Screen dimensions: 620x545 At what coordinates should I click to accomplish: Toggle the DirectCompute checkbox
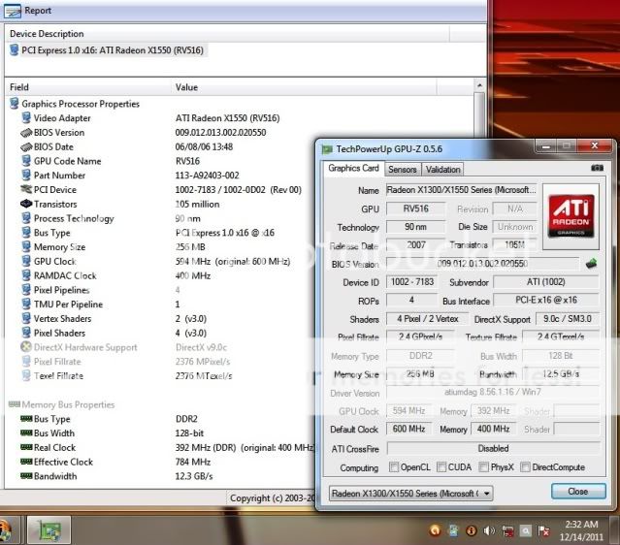coord(525,467)
